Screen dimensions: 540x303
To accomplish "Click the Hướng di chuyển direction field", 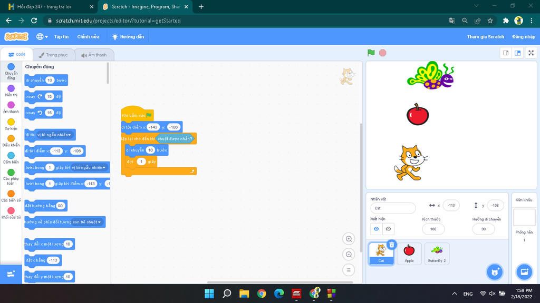I will (484, 229).
